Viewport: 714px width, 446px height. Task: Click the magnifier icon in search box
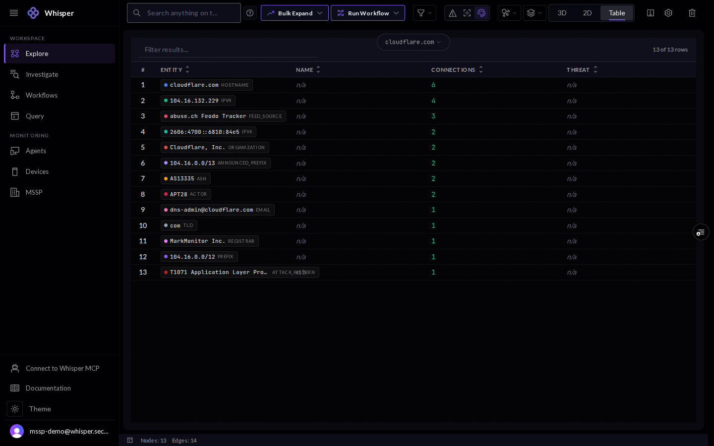pyautogui.click(x=137, y=13)
